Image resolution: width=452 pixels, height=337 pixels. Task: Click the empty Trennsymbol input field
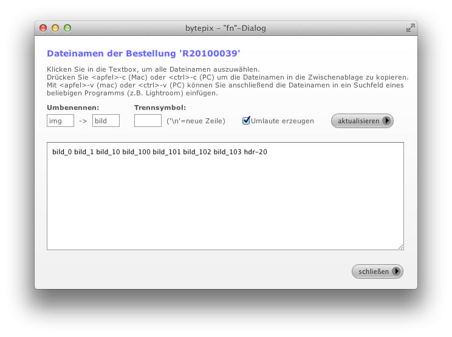point(148,121)
